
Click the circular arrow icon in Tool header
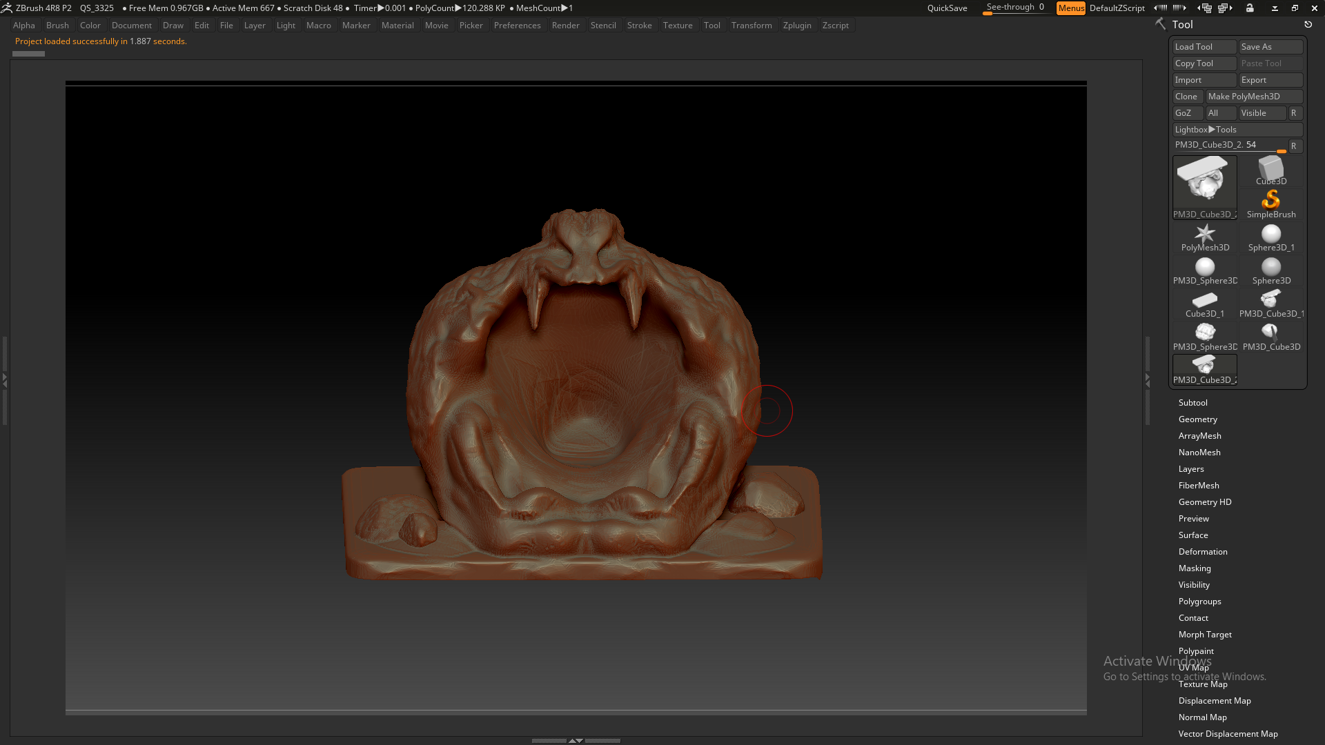pos(1308,24)
